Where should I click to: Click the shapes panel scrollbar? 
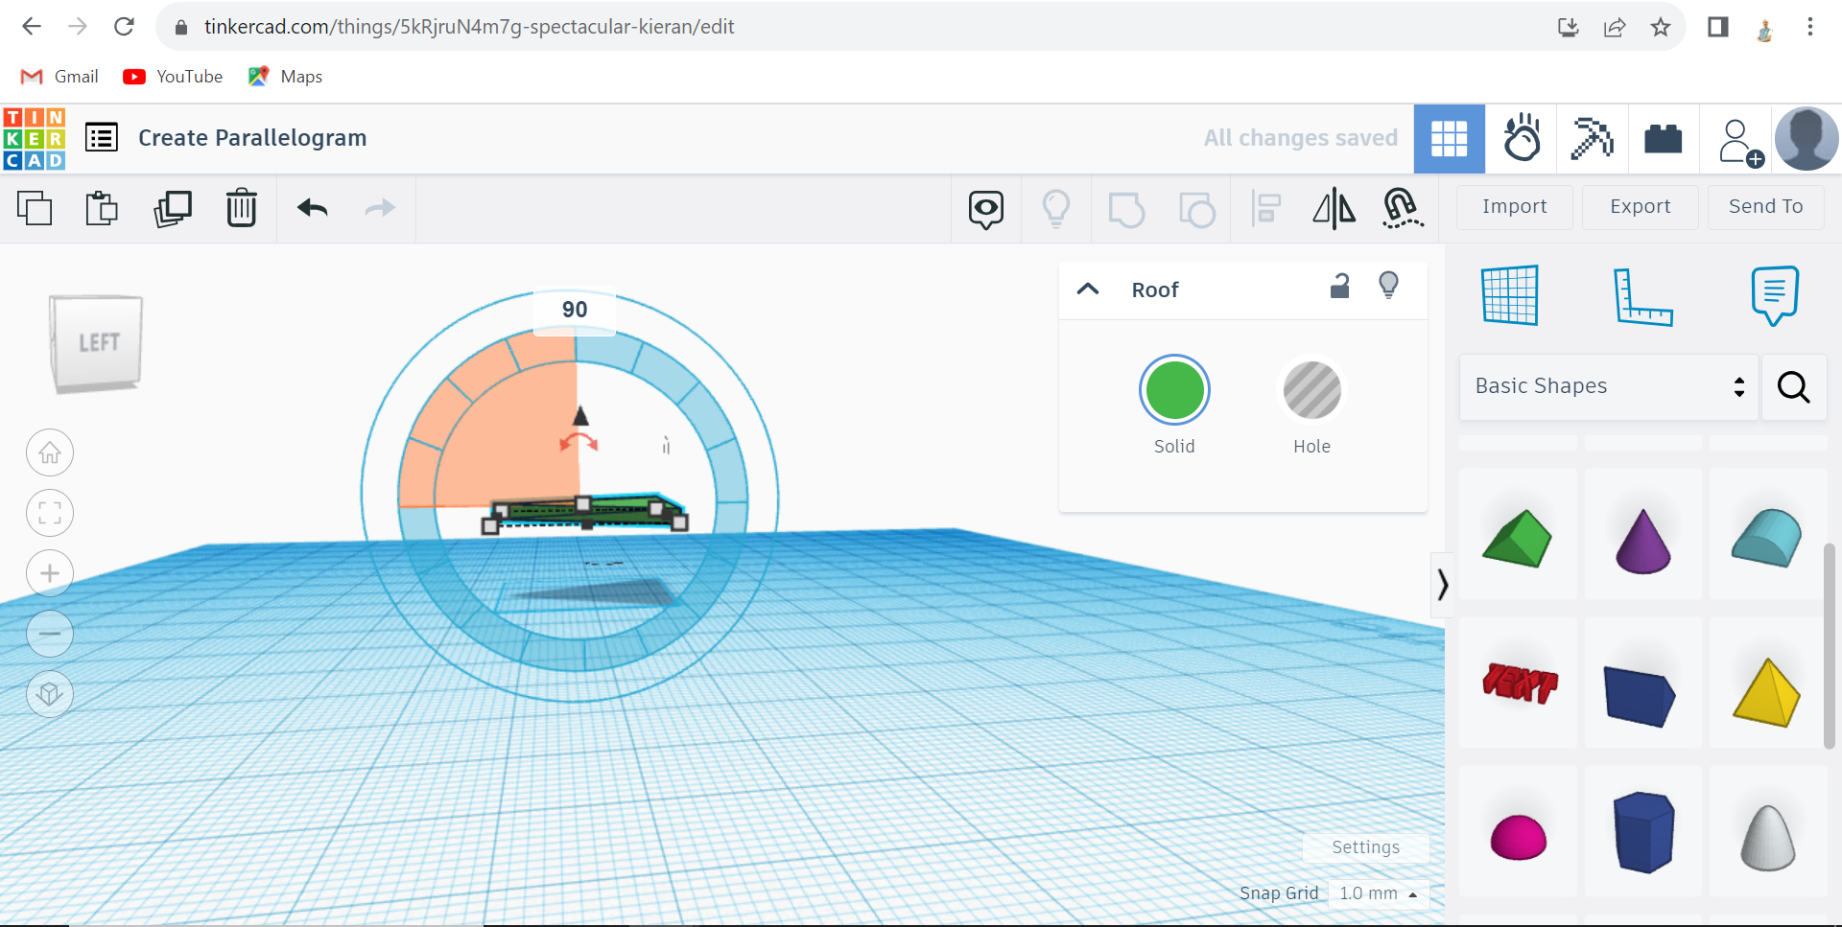(1830, 644)
